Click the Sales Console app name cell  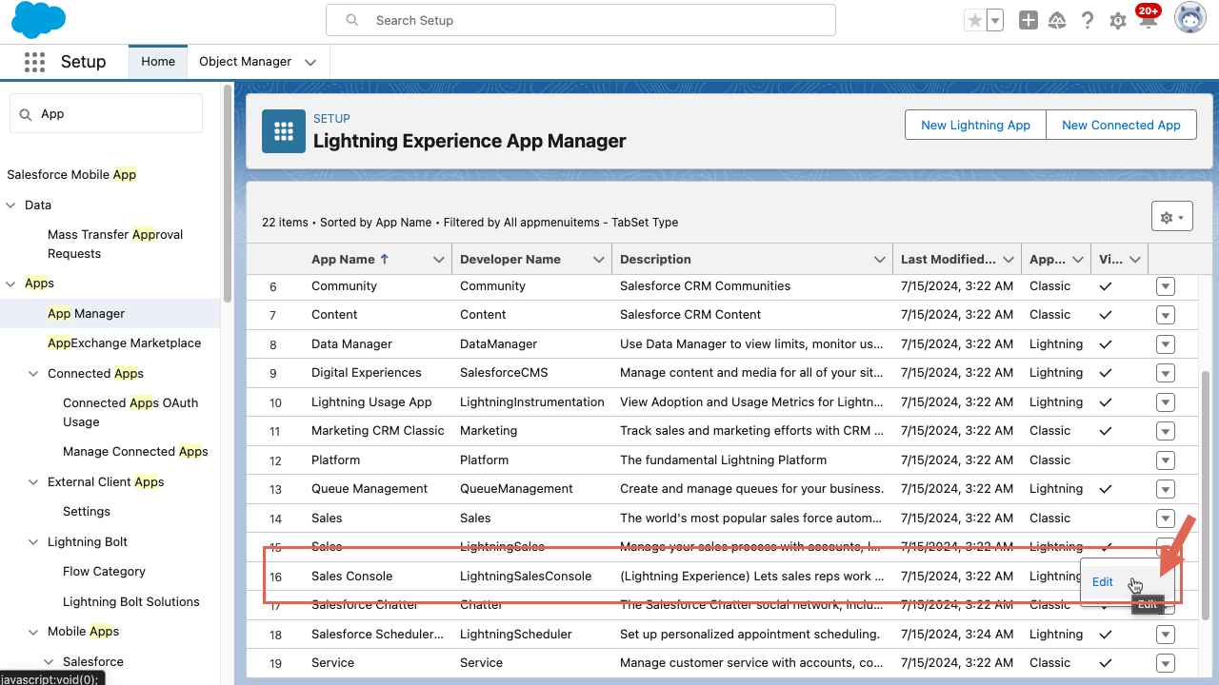click(351, 577)
